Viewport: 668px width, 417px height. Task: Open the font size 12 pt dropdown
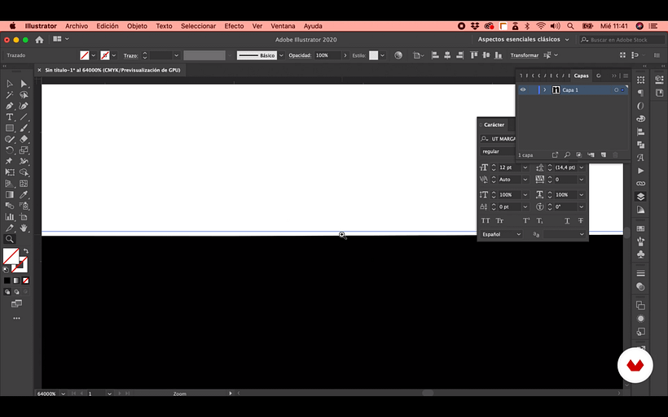click(x=524, y=167)
